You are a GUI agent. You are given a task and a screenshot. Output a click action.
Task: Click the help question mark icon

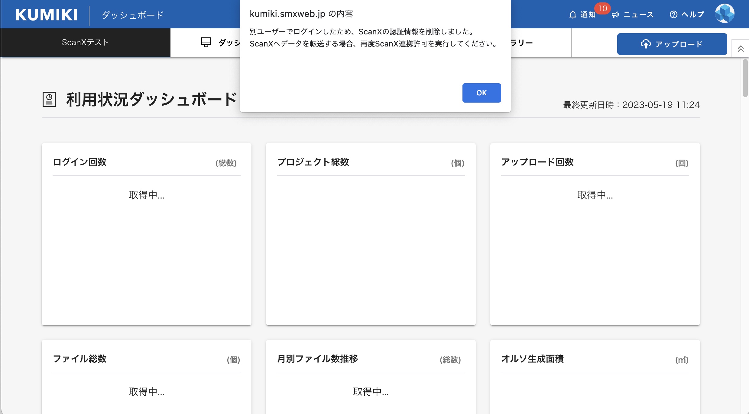point(673,14)
